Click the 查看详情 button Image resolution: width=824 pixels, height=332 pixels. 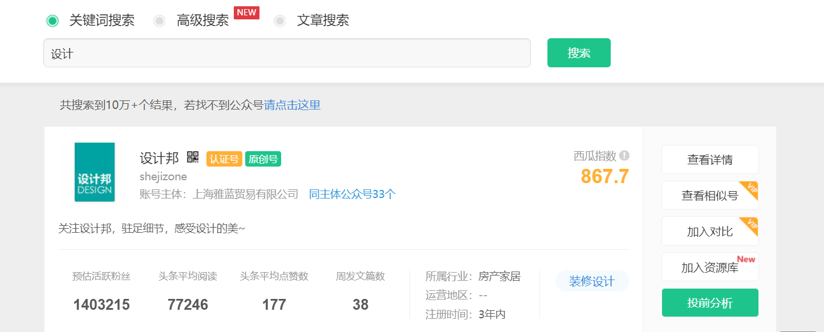(709, 160)
